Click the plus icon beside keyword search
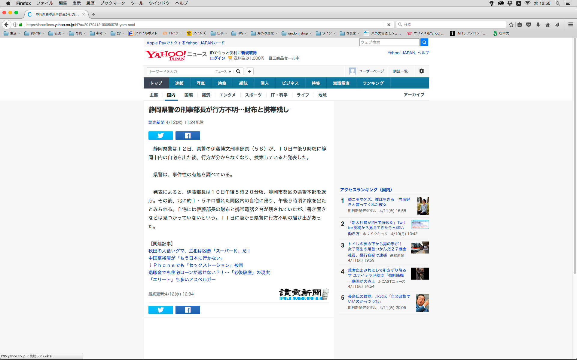Viewport: 577px width, 360px height. tap(249, 71)
